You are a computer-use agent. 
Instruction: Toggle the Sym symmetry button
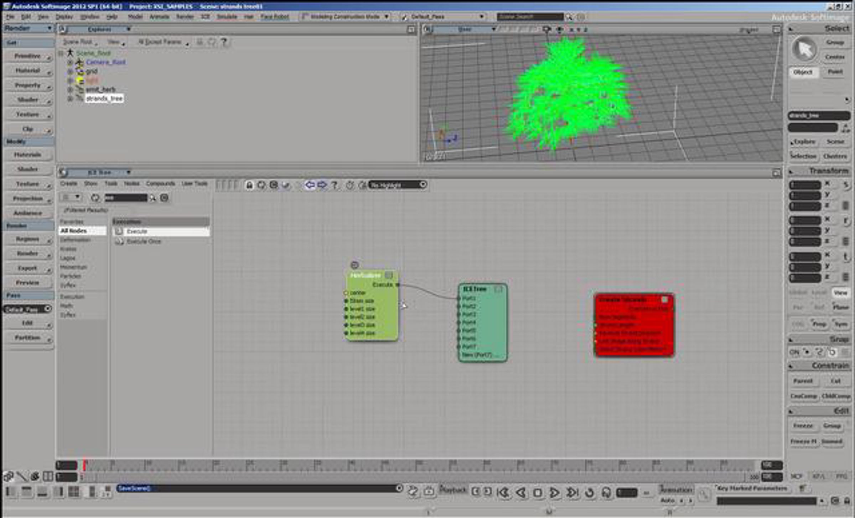(841, 324)
